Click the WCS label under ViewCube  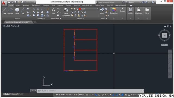pyautogui.click(x=164, y=45)
